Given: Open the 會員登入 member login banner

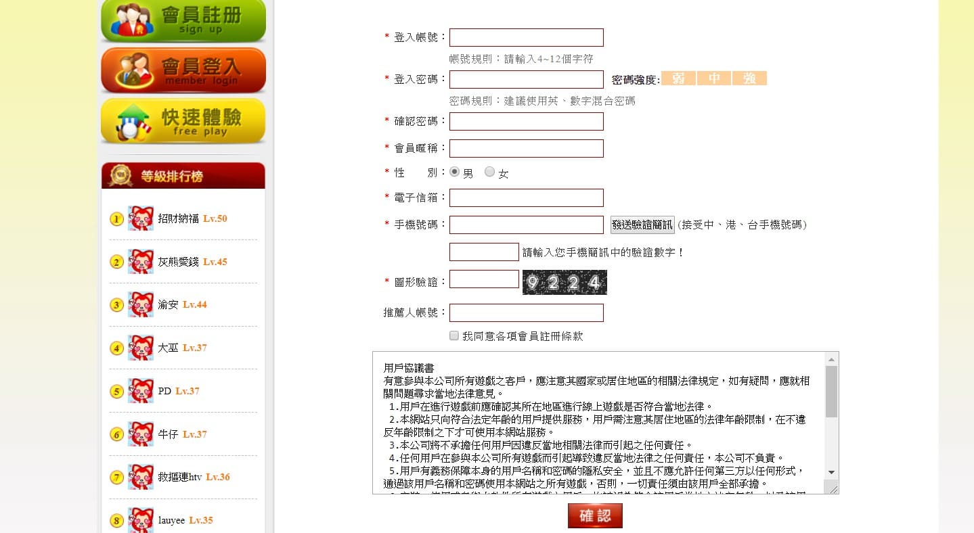Looking at the screenshot, I should tap(183, 70).
